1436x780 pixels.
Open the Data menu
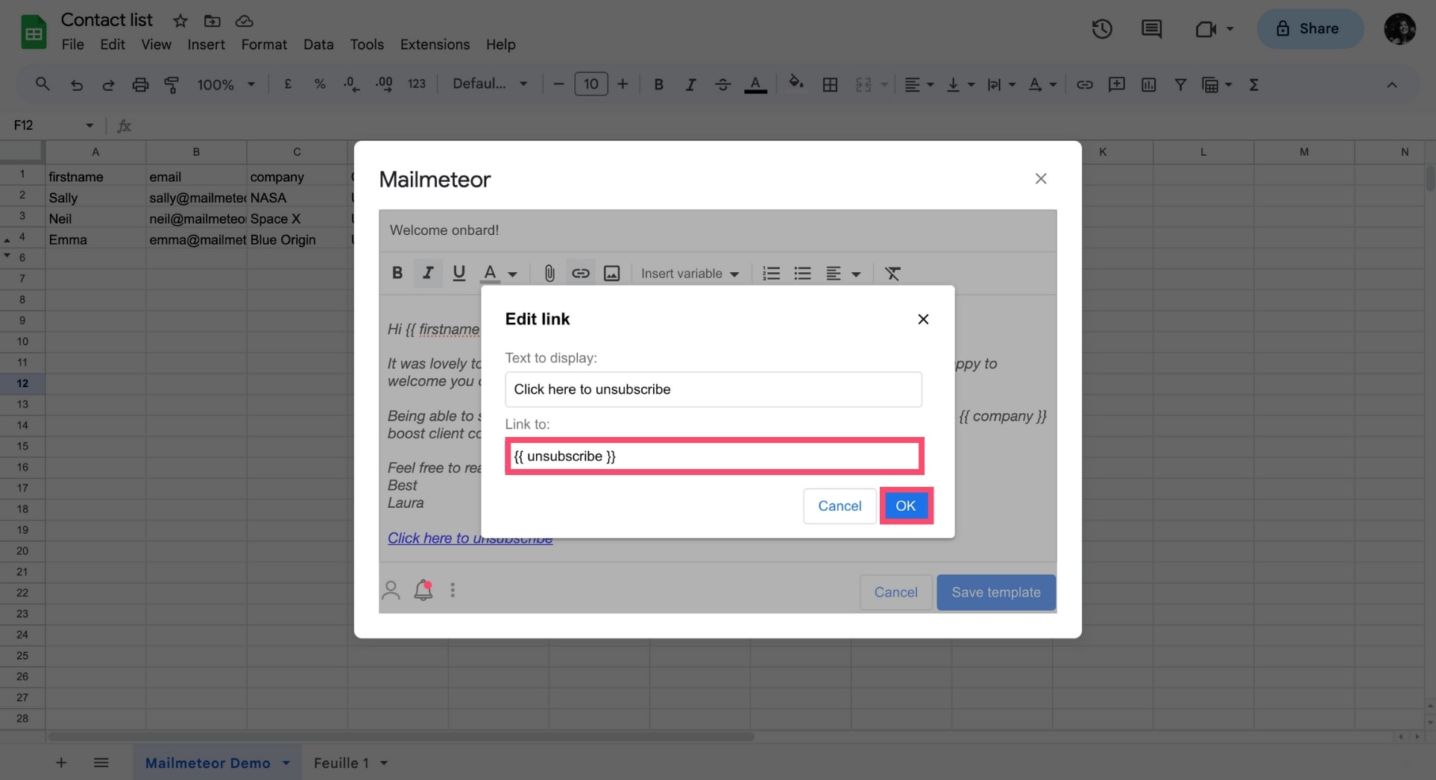point(318,45)
